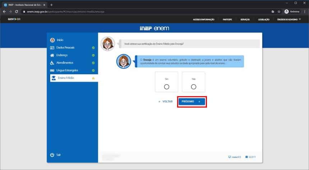309x170 pixels.
Task: Expand the Órgãos do Governo dropdown
Action: click(289, 19)
